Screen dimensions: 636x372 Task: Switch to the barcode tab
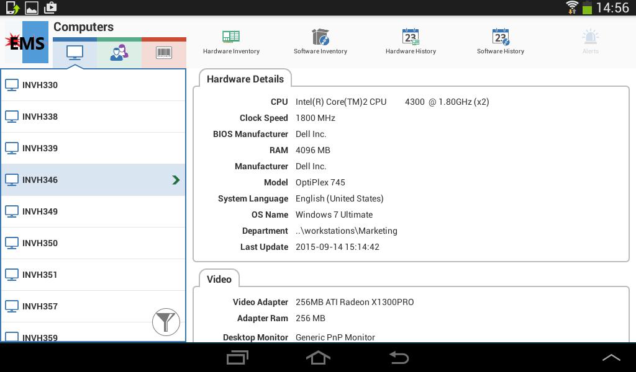[164, 53]
